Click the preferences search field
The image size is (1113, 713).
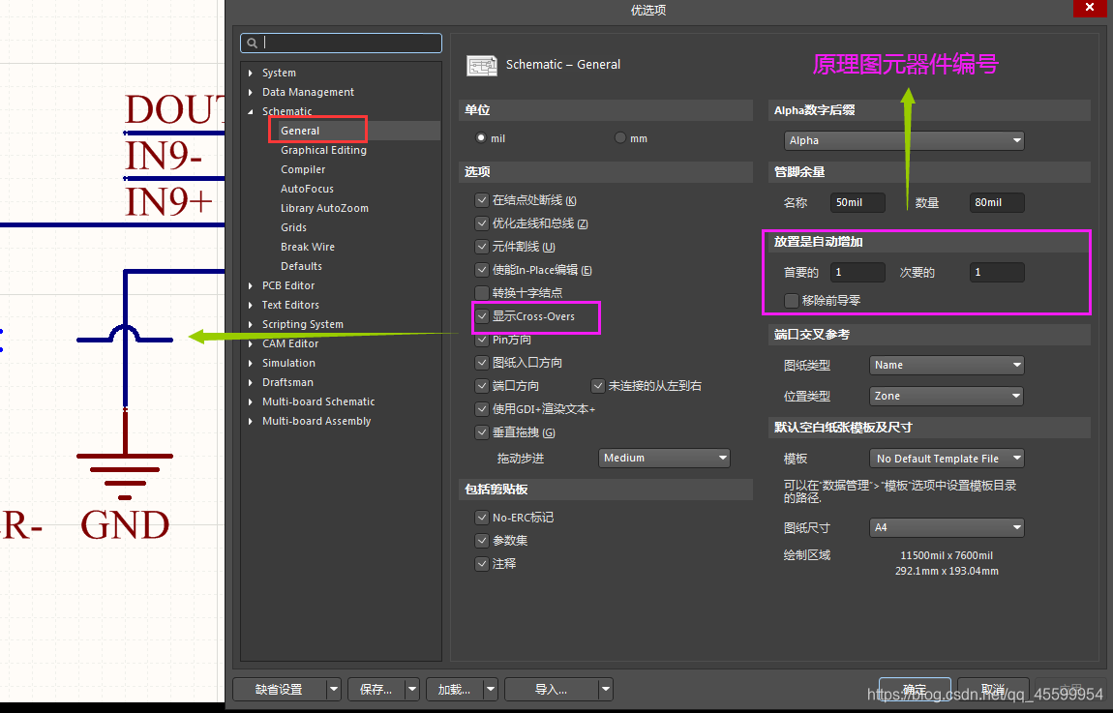342,43
